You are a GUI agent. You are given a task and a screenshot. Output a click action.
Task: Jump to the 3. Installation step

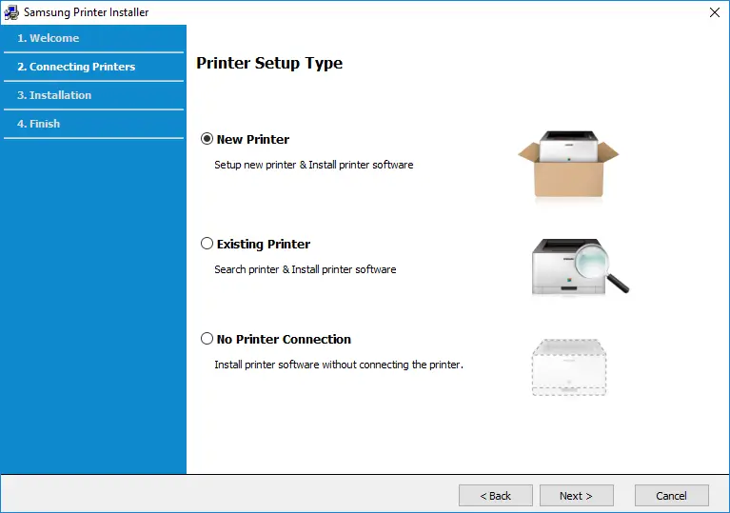[x=54, y=95]
